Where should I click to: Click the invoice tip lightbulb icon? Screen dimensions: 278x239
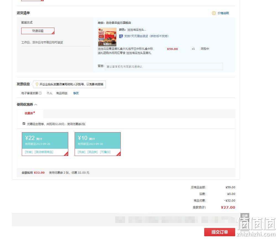(x=37, y=84)
